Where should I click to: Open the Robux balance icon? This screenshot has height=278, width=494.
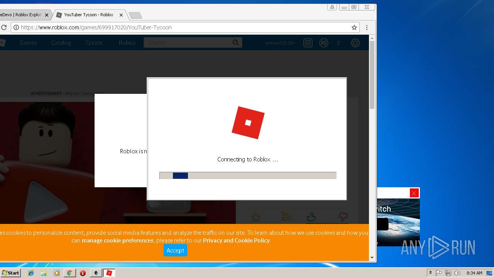pyautogui.click(x=324, y=43)
